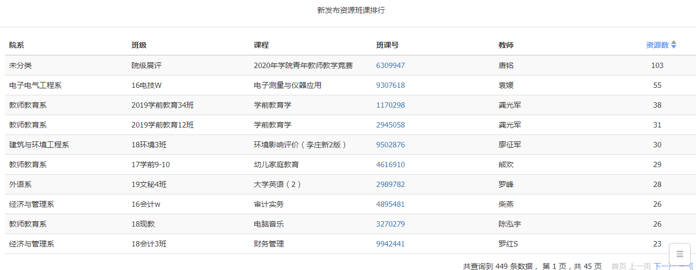This screenshot has height=270, width=696.
Task: Select class cell 19文秘4班
Action: click(149, 184)
